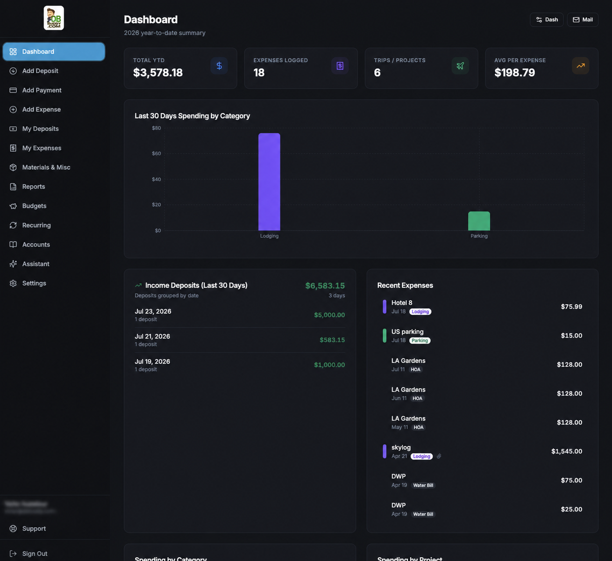Click the Hotel 8 expense entry
Viewport: 612px width, 561px height.
point(482,307)
